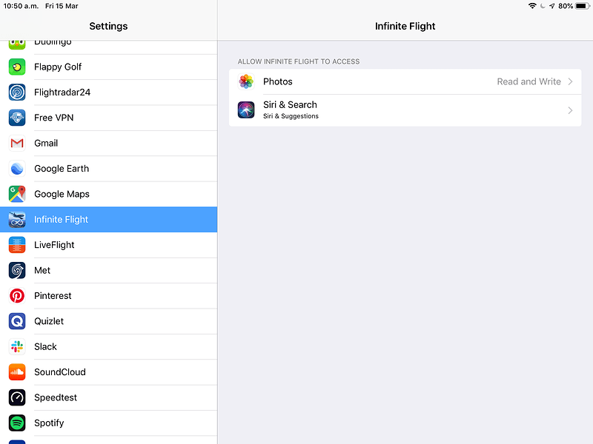Screen dimensions: 593x444
Task: Expand Siri & Search chevron
Action: [x=570, y=110]
